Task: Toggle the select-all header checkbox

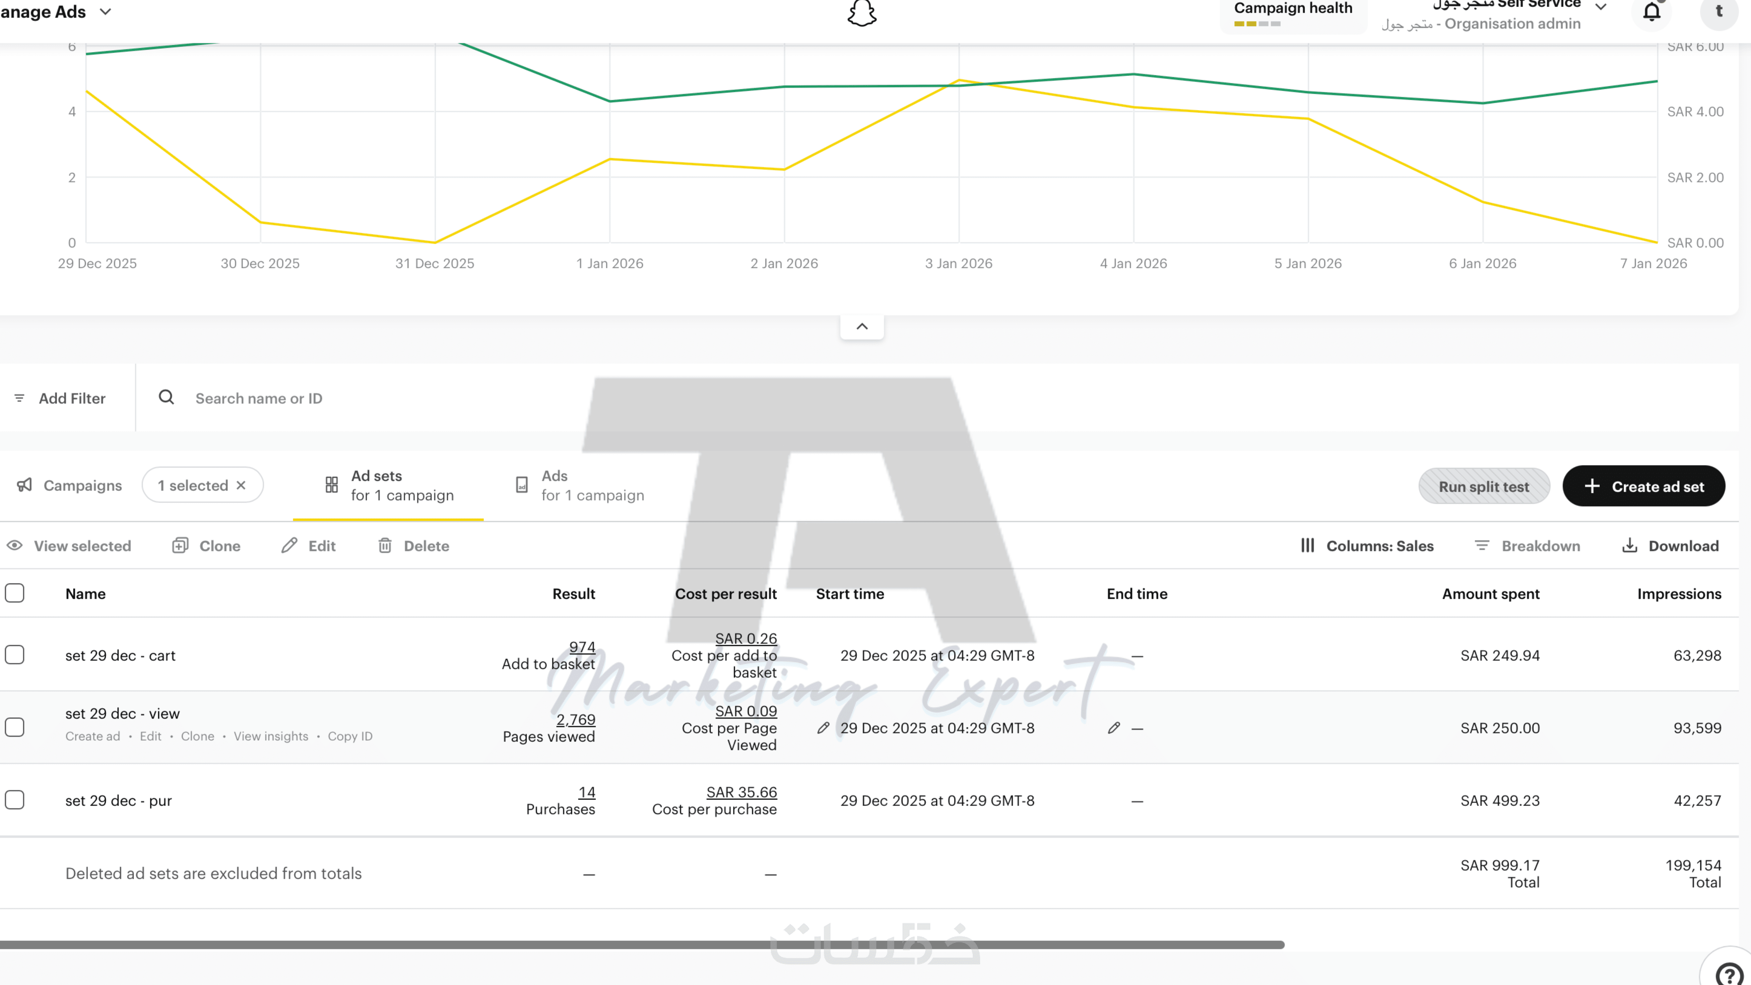Action: click(15, 593)
